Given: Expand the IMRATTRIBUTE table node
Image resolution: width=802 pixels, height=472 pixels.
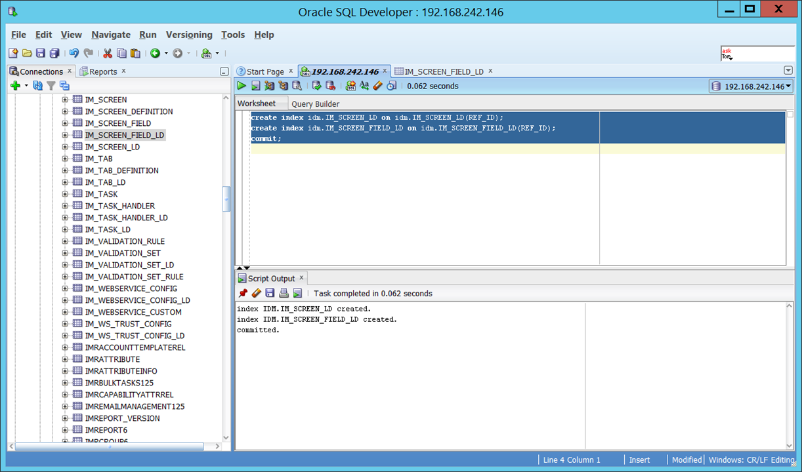Looking at the screenshot, I should [x=65, y=359].
